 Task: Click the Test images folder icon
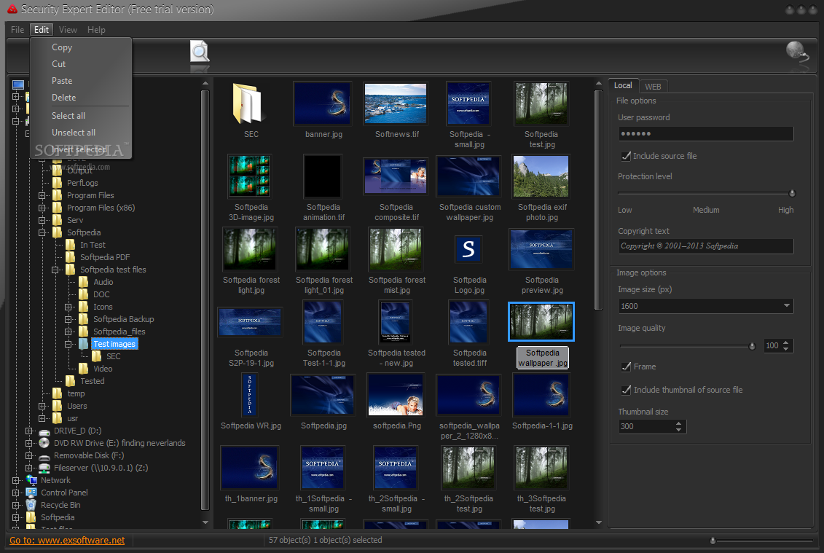coord(84,344)
